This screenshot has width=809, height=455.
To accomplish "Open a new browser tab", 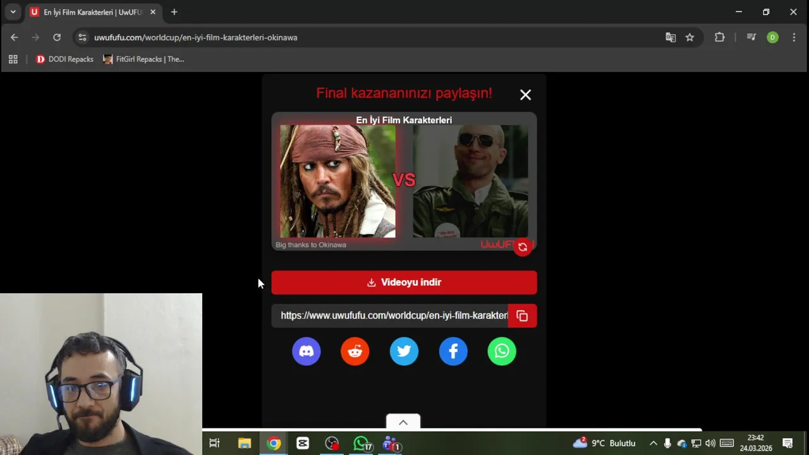I will pyautogui.click(x=174, y=12).
